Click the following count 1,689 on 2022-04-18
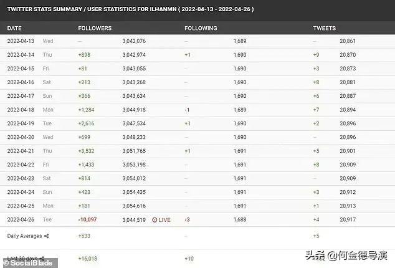This screenshot has width=395, height=268. click(240, 110)
